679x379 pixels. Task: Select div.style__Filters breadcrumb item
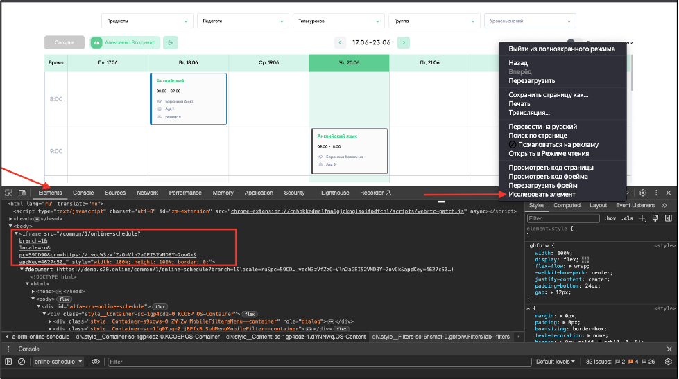[441, 337]
